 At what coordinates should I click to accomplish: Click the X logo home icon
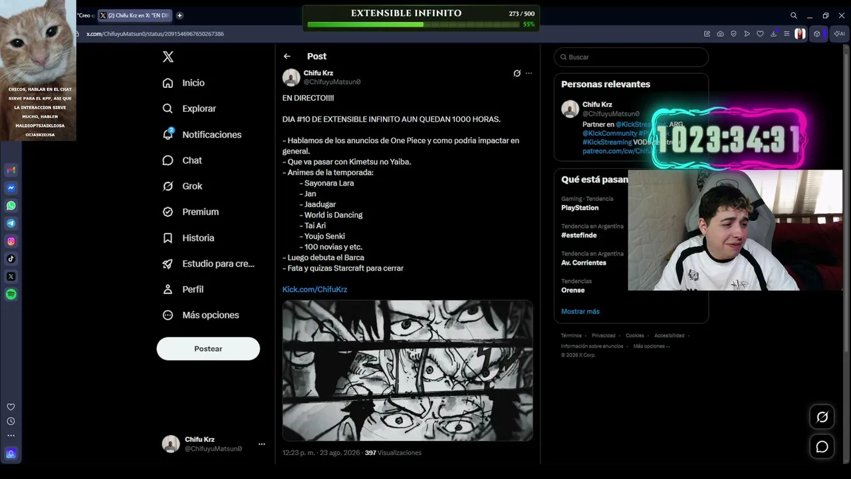click(x=168, y=57)
